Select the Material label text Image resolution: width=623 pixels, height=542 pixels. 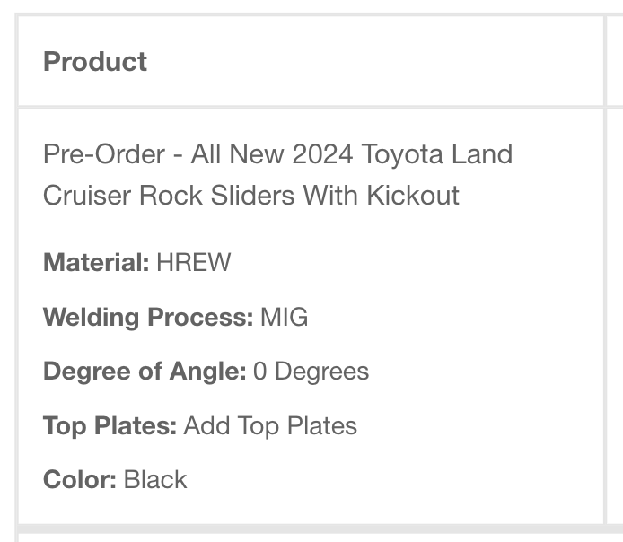[x=96, y=262]
